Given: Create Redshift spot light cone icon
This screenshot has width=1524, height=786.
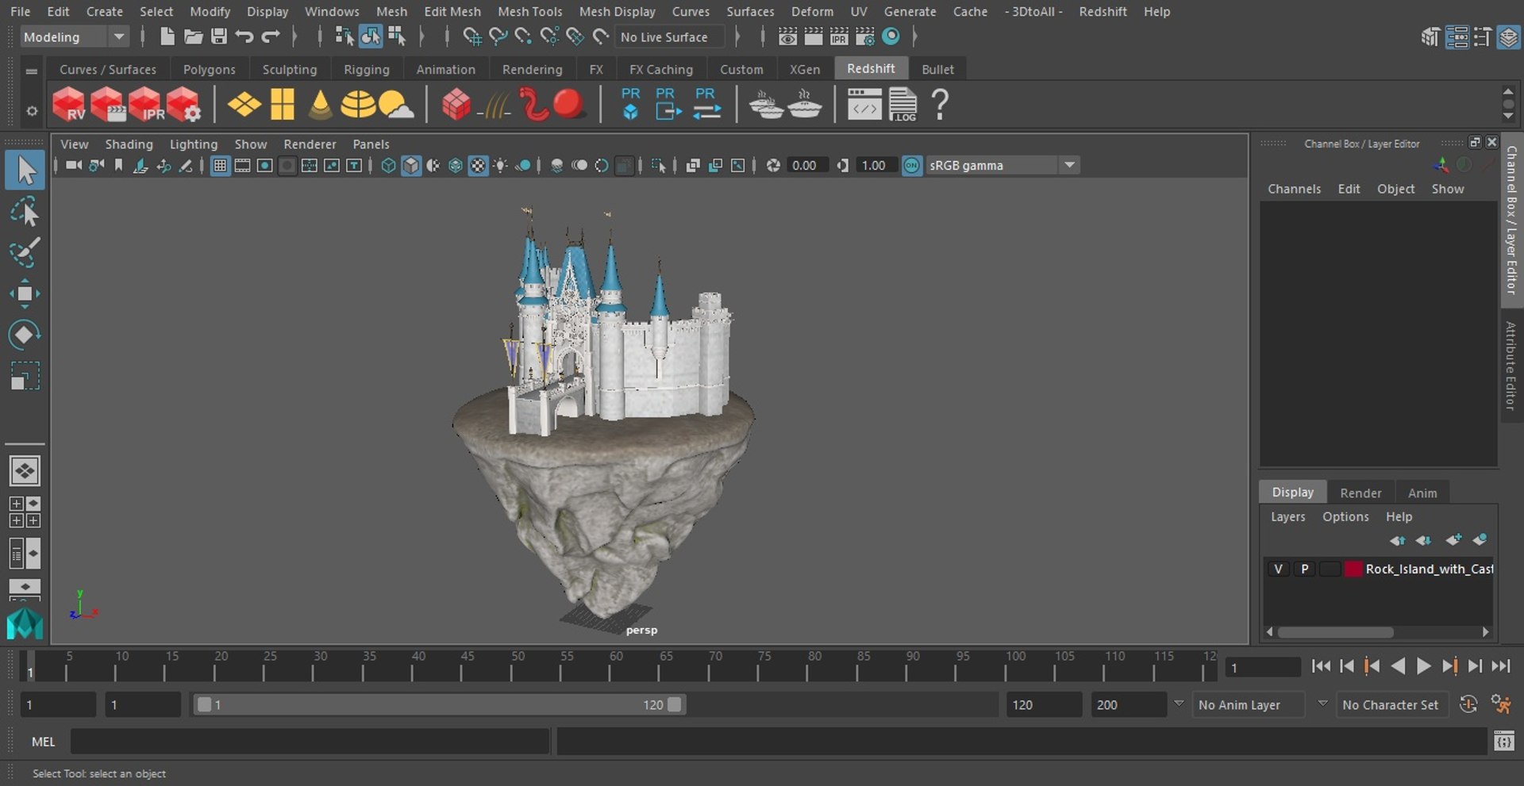Looking at the screenshot, I should pyautogui.click(x=320, y=105).
